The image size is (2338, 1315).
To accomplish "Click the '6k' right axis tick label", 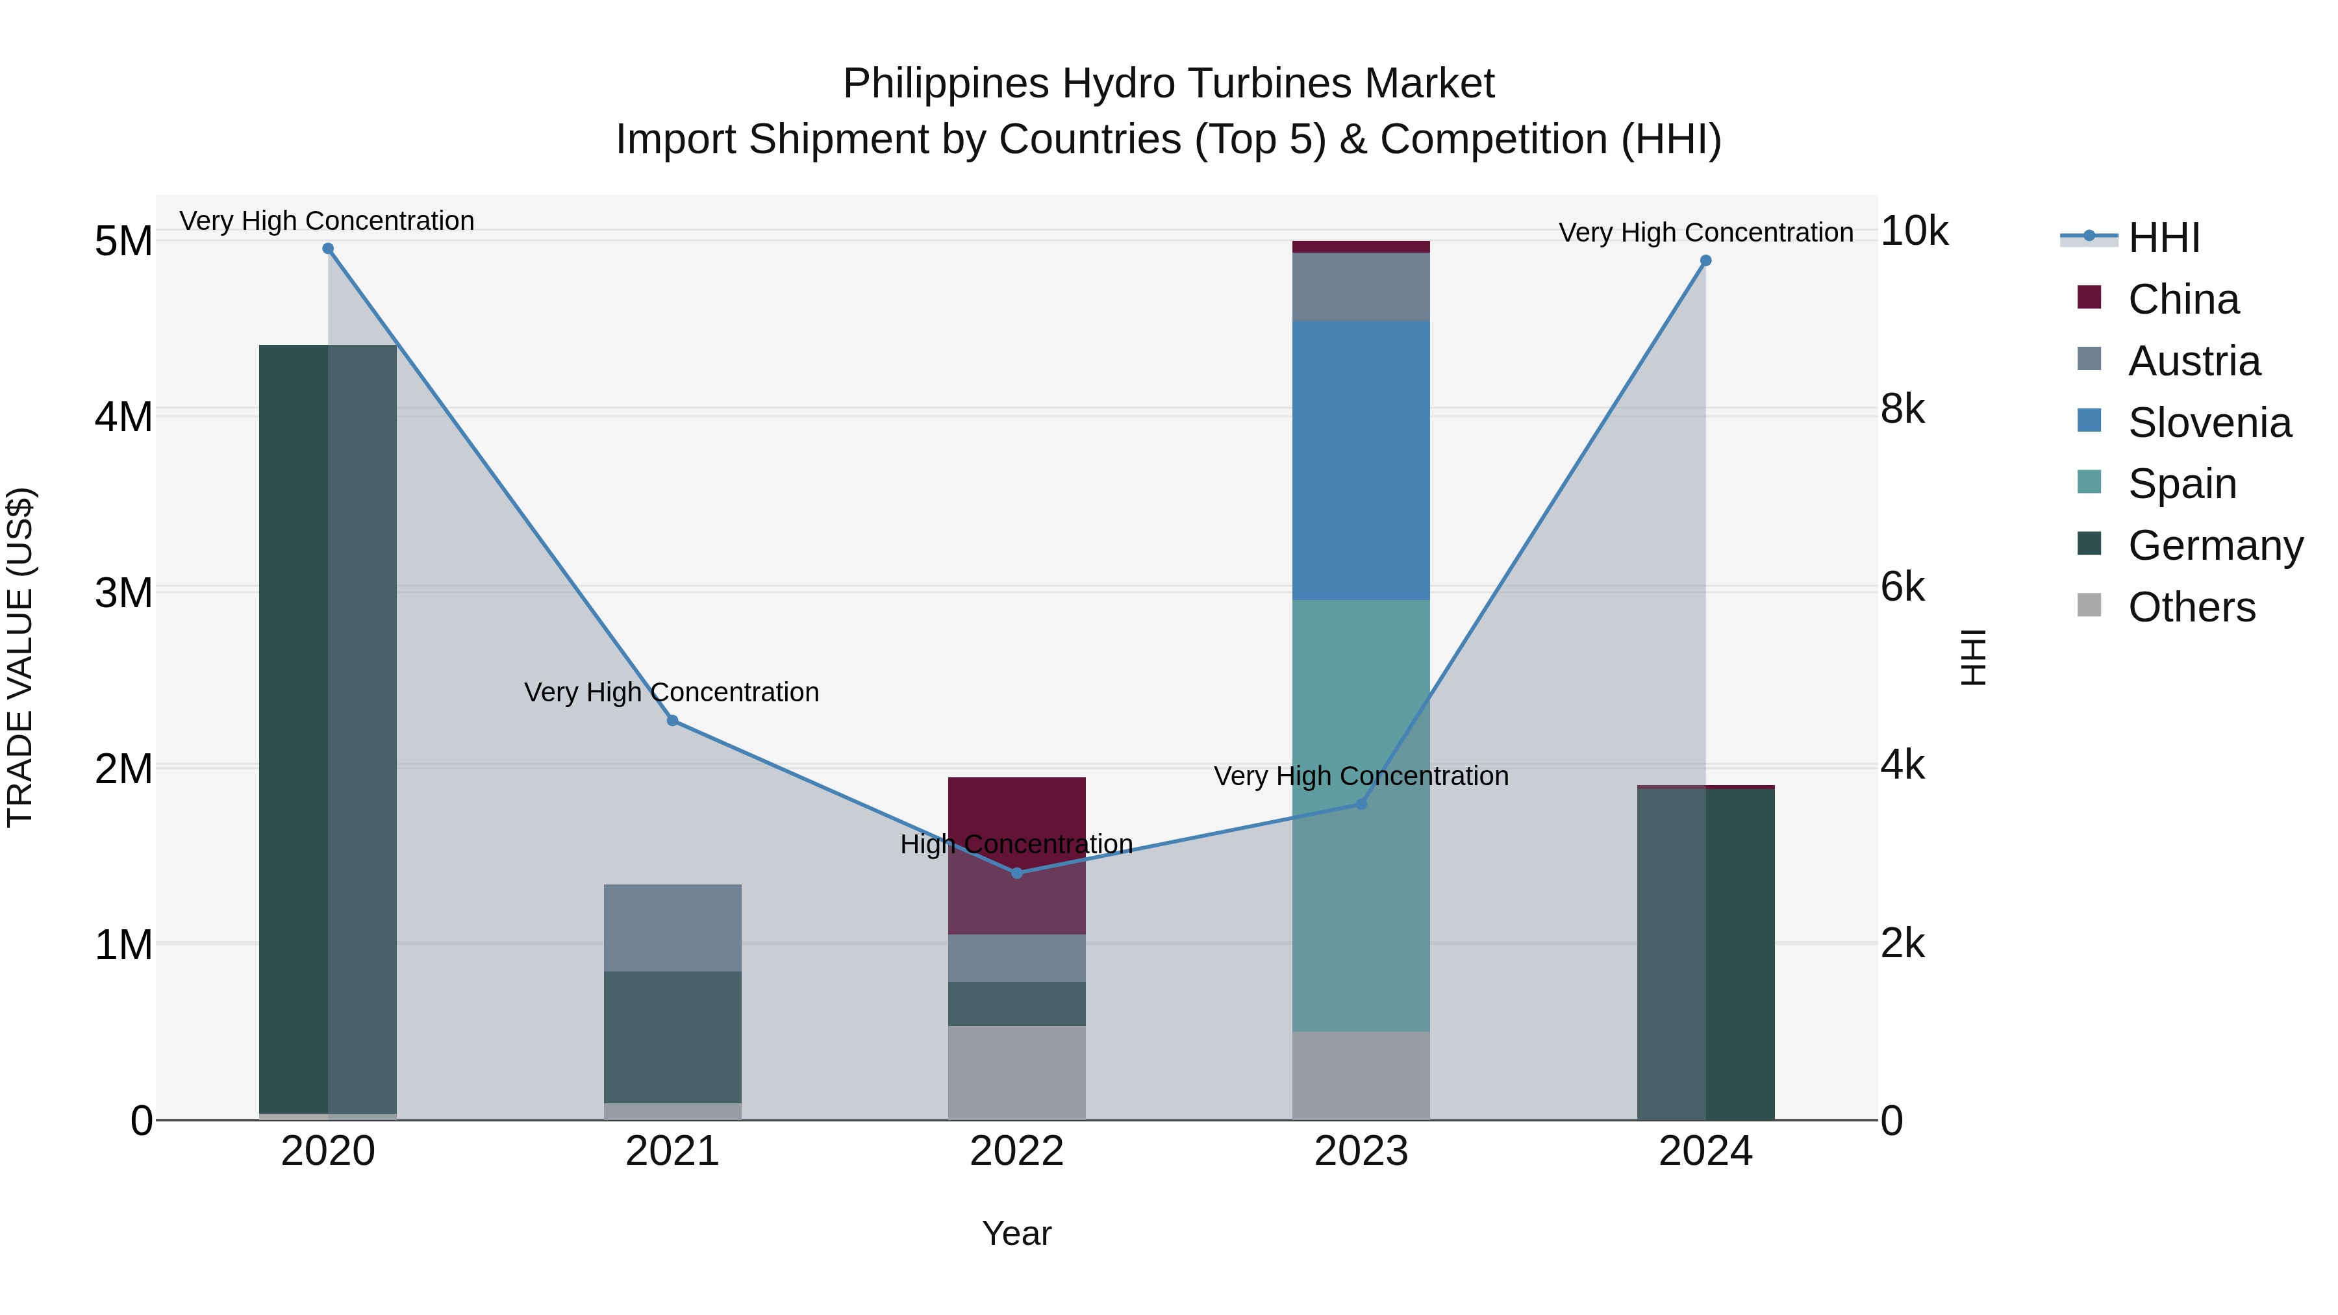I will click(1902, 587).
